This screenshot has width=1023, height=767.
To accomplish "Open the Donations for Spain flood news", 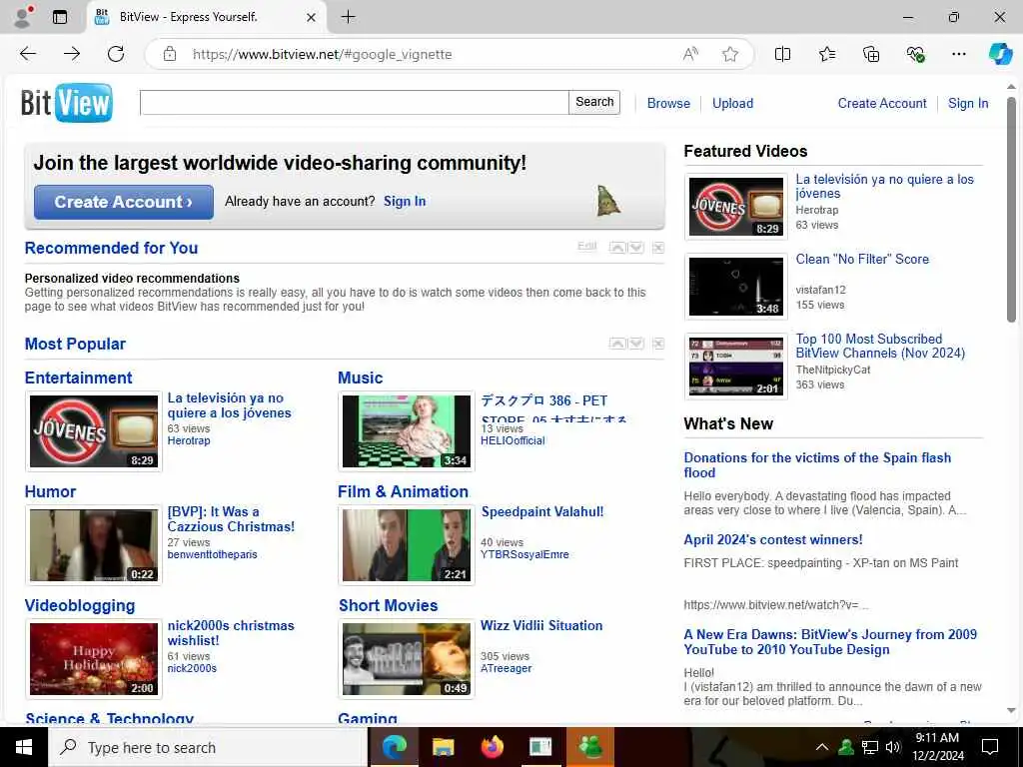I will [x=817, y=465].
